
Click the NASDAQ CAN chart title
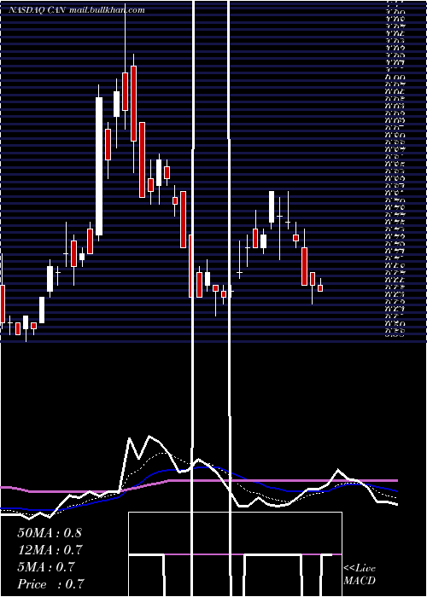[x=76, y=10]
